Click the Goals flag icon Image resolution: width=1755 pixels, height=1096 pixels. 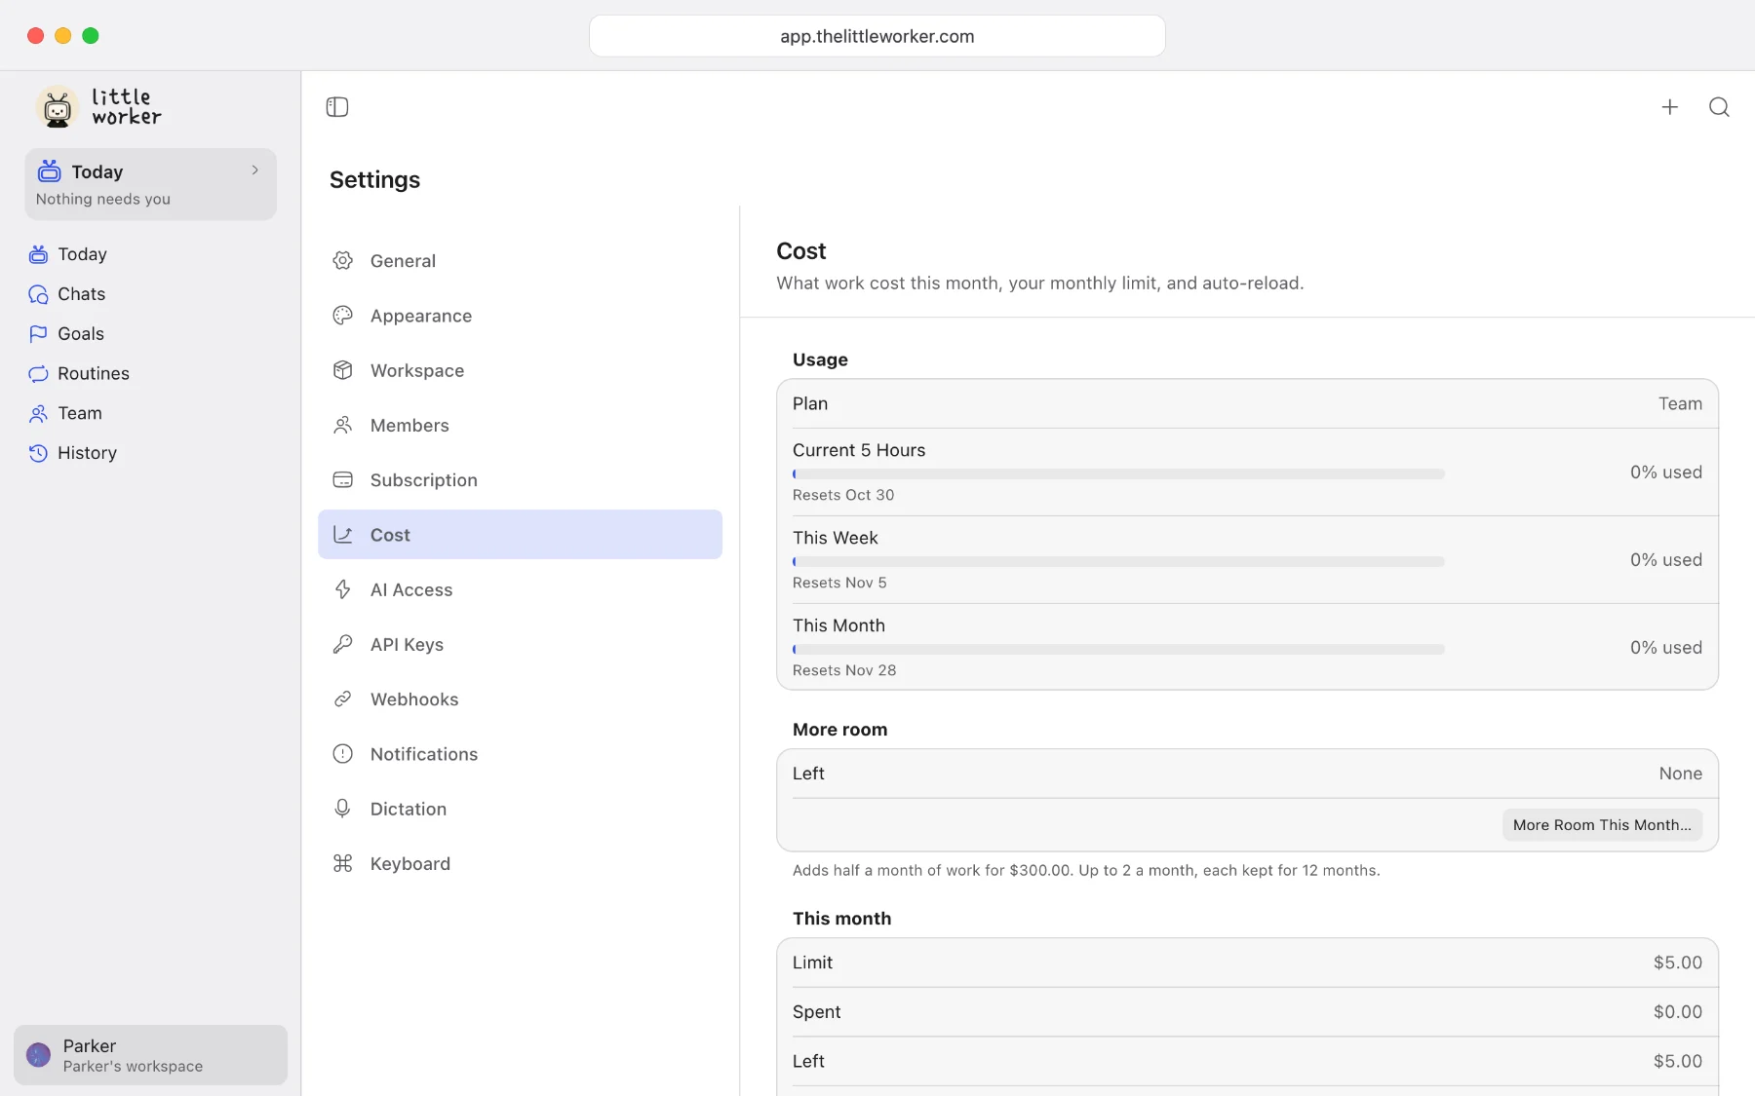pos(38,334)
